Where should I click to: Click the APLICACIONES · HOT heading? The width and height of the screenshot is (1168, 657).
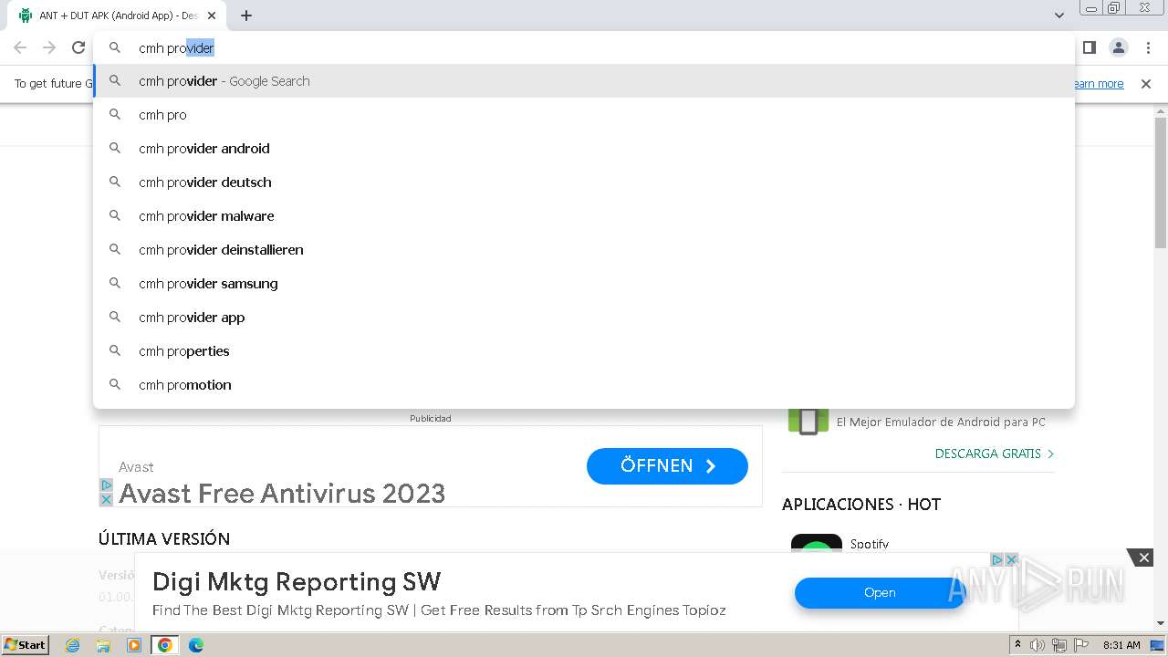[x=861, y=505]
